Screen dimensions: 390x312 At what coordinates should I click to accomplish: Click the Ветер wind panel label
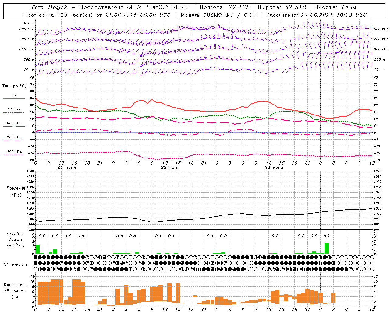28,23
